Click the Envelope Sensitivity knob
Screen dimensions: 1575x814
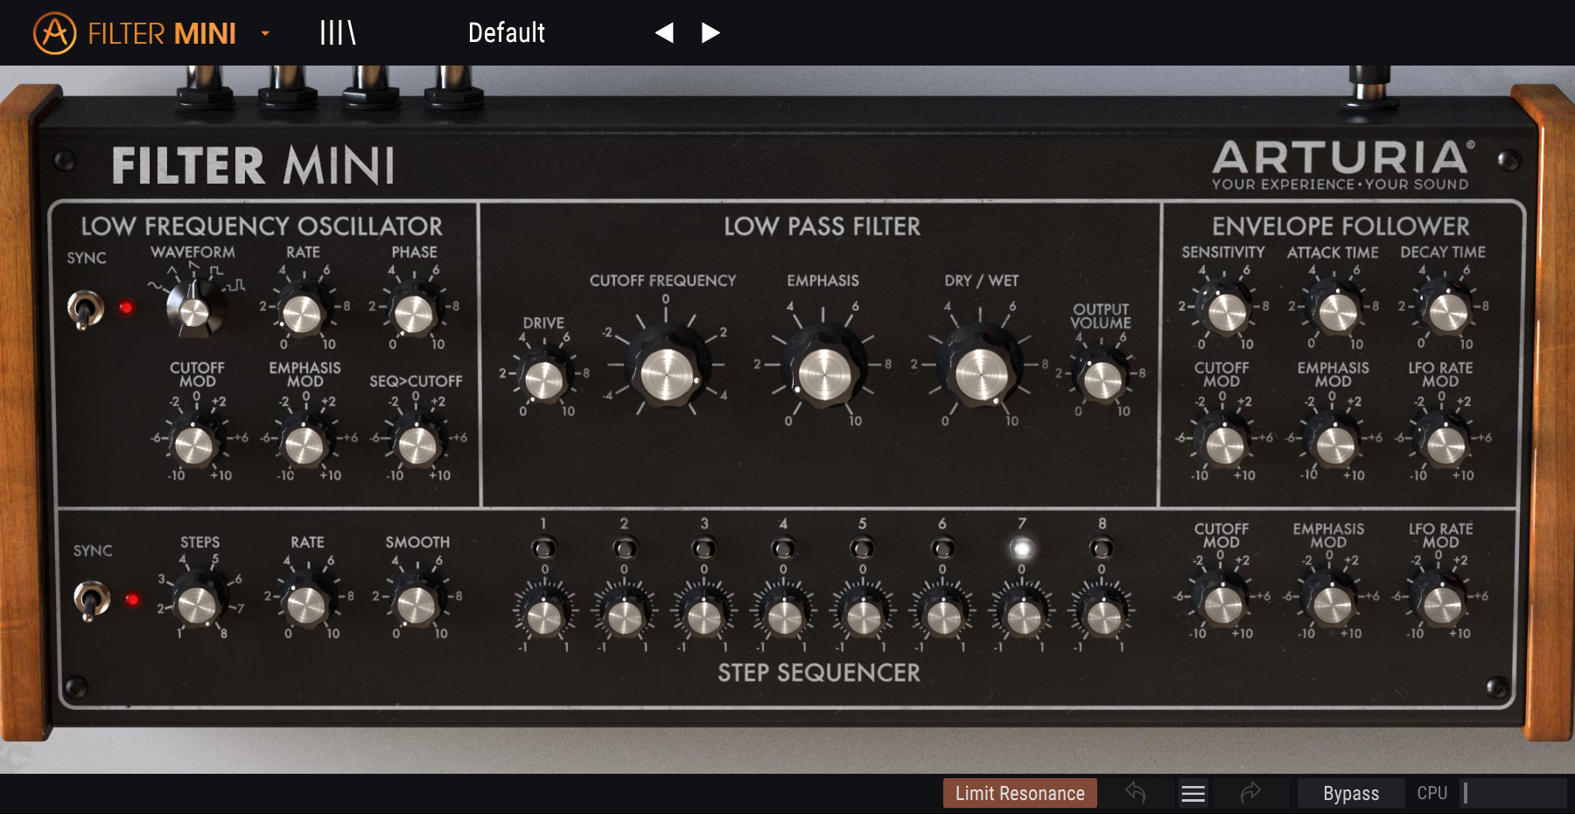(1225, 311)
